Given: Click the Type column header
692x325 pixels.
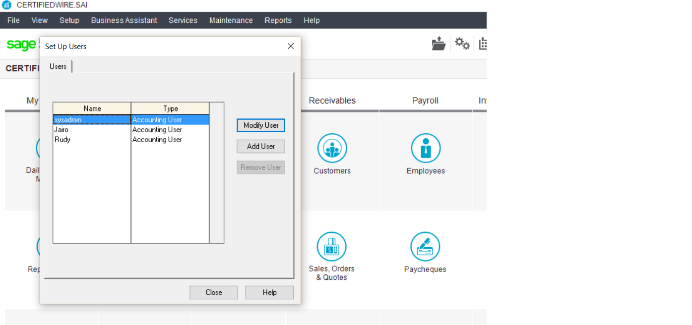Looking at the screenshot, I should (171, 108).
